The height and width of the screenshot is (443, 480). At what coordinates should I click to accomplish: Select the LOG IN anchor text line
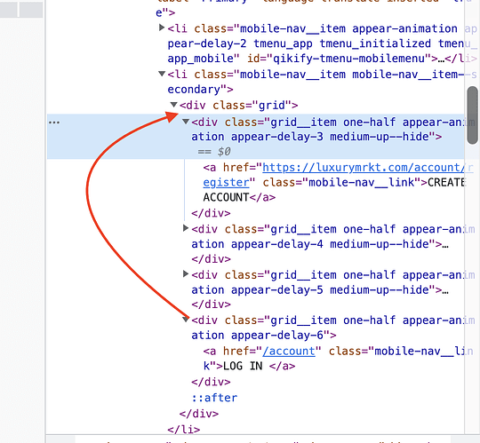point(250,367)
